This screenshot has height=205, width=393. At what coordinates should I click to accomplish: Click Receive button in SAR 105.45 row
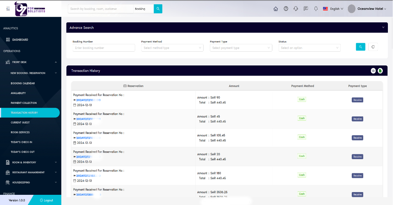pos(357,138)
